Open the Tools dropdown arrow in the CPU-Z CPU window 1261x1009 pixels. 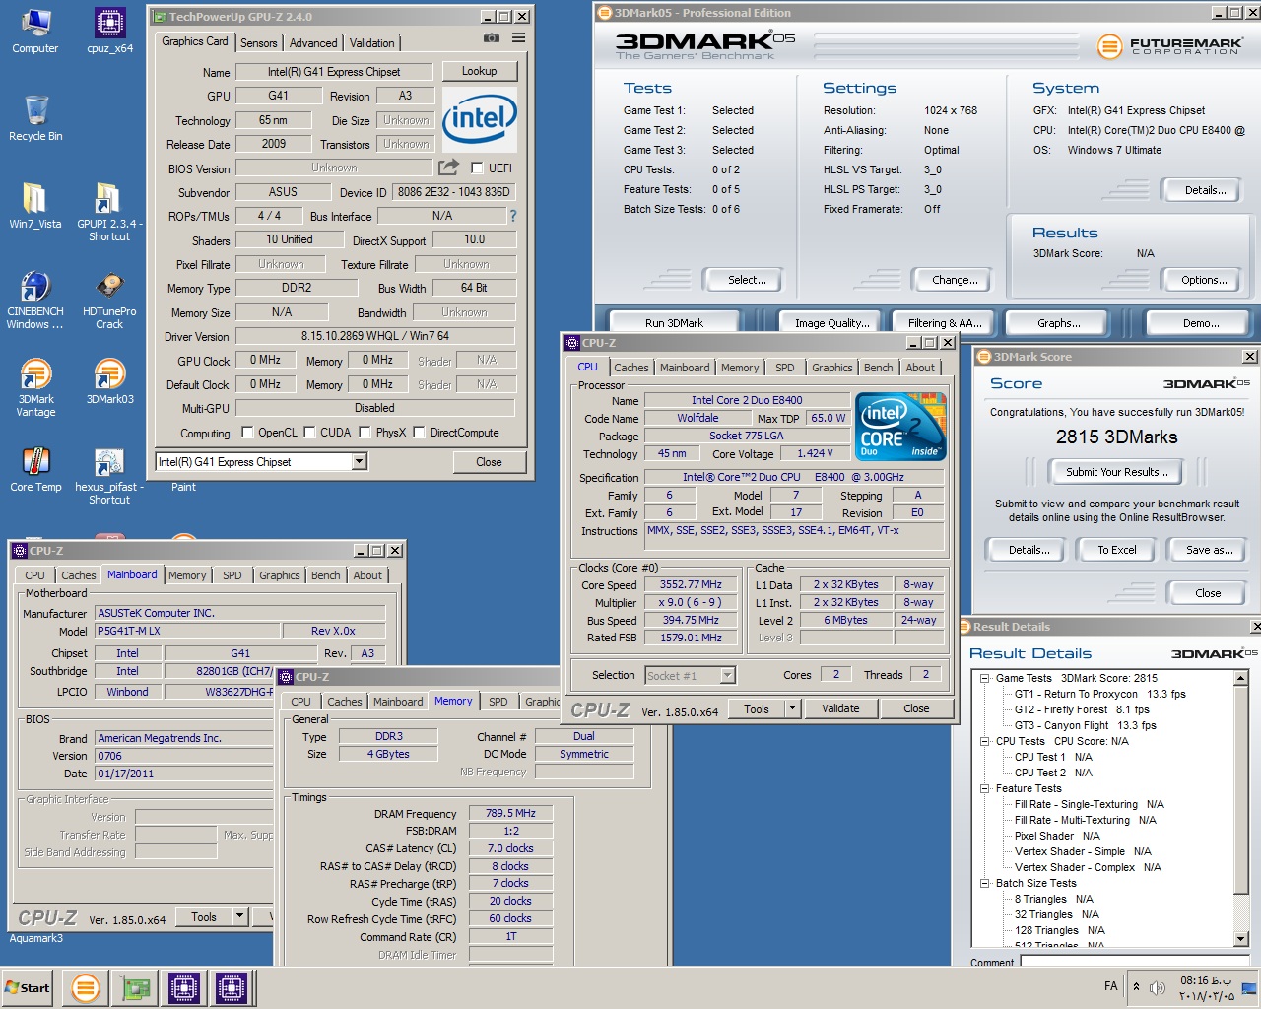coord(792,708)
